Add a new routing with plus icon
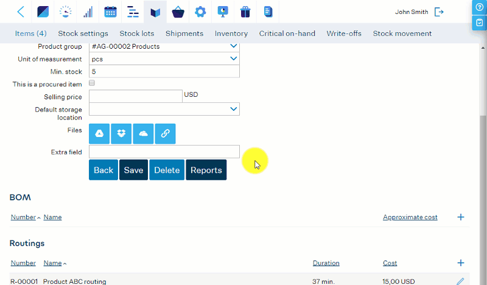487x285 pixels. 461,263
